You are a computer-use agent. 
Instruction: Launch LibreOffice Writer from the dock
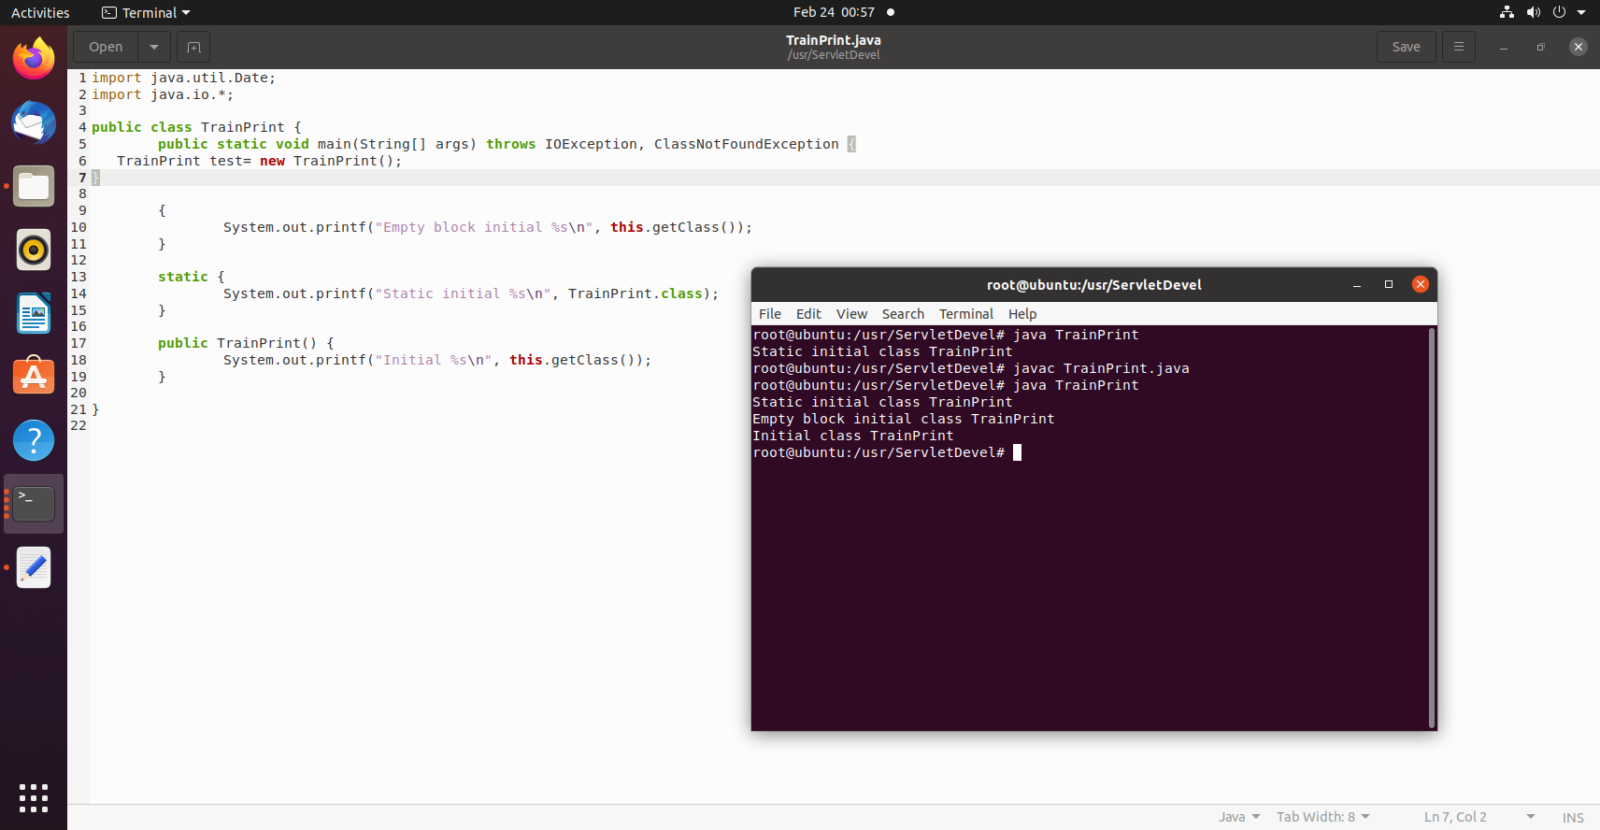34,313
